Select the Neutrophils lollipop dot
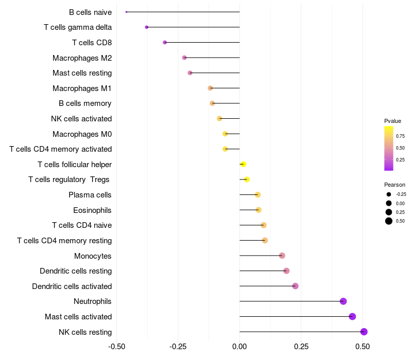Image resolution: width=412 pixels, height=360 pixels. [344, 301]
